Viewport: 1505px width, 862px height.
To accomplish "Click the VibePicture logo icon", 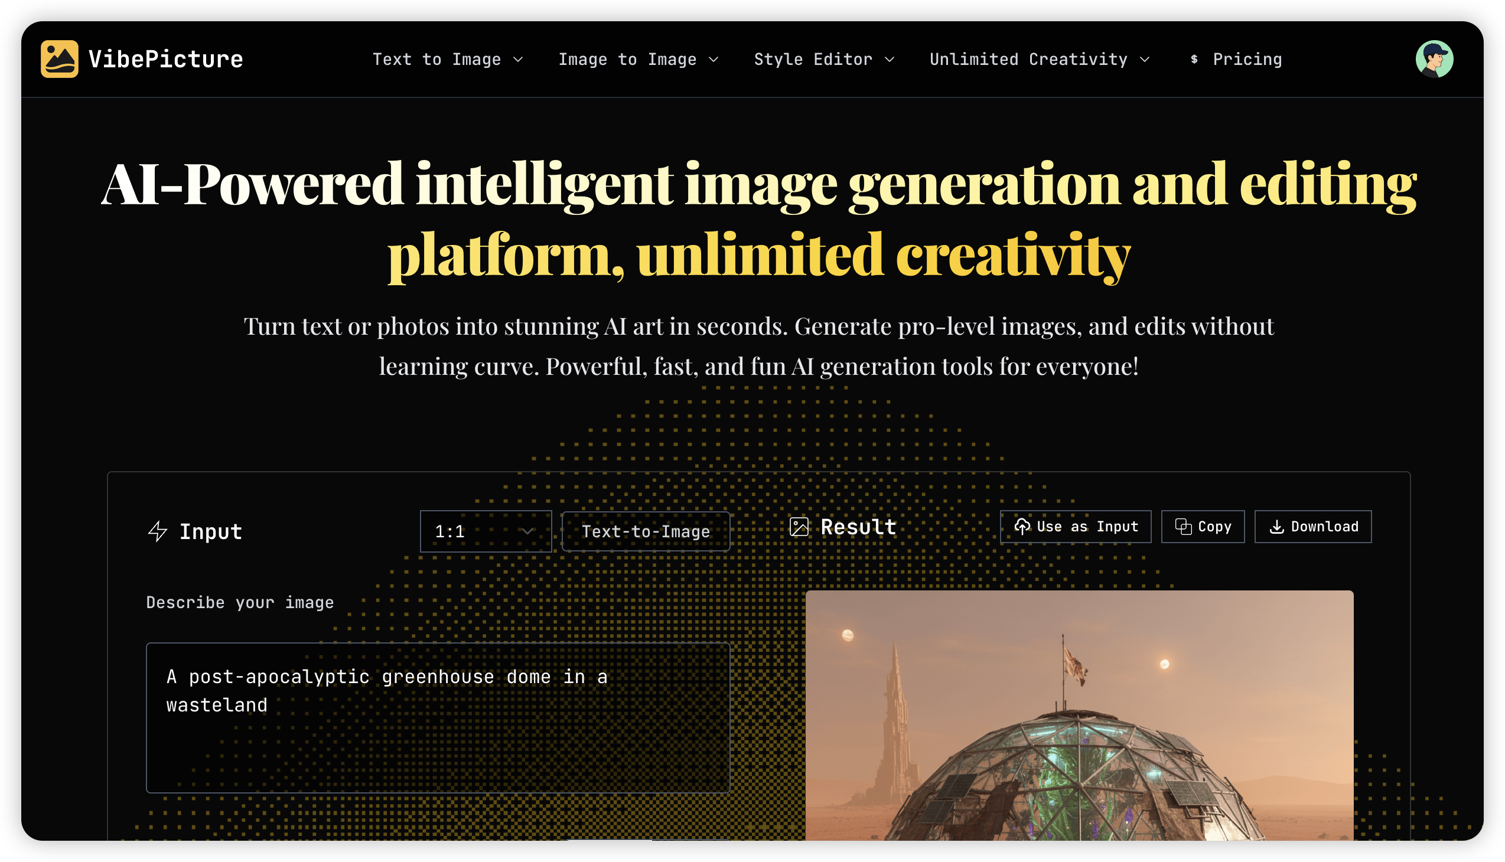I will pyautogui.click(x=58, y=58).
